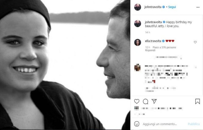View who liked: Piace a 576 persone

pyautogui.click(x=164, y=47)
